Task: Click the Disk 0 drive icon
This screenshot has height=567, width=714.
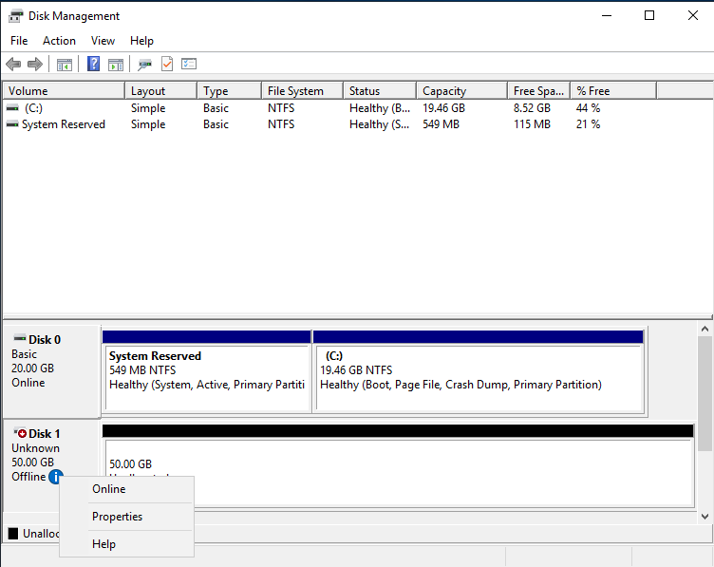Action: (20, 338)
